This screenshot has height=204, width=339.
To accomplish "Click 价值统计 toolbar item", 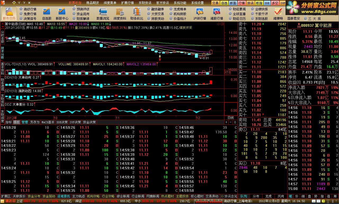I will coord(178,19).
